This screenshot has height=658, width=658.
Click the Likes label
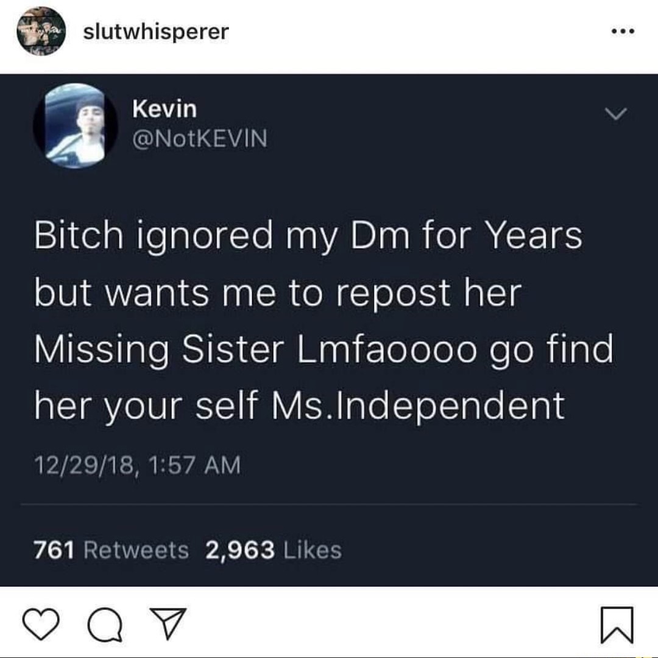(313, 550)
